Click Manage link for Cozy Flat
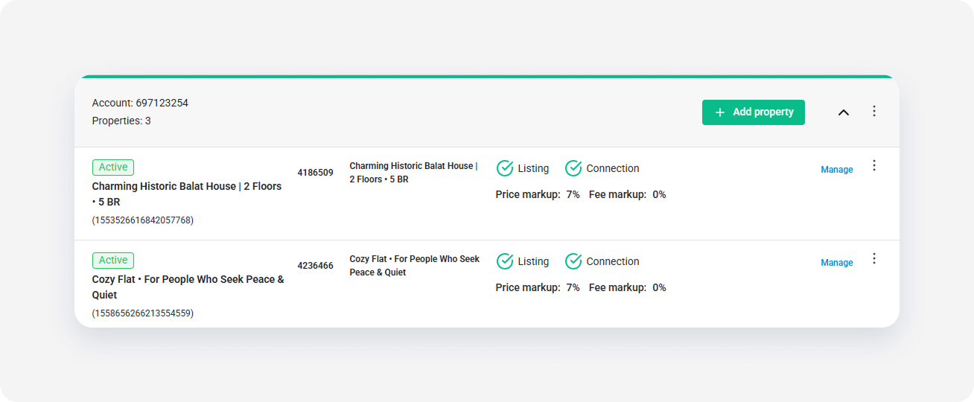Viewport: 974px width, 402px height. (837, 263)
